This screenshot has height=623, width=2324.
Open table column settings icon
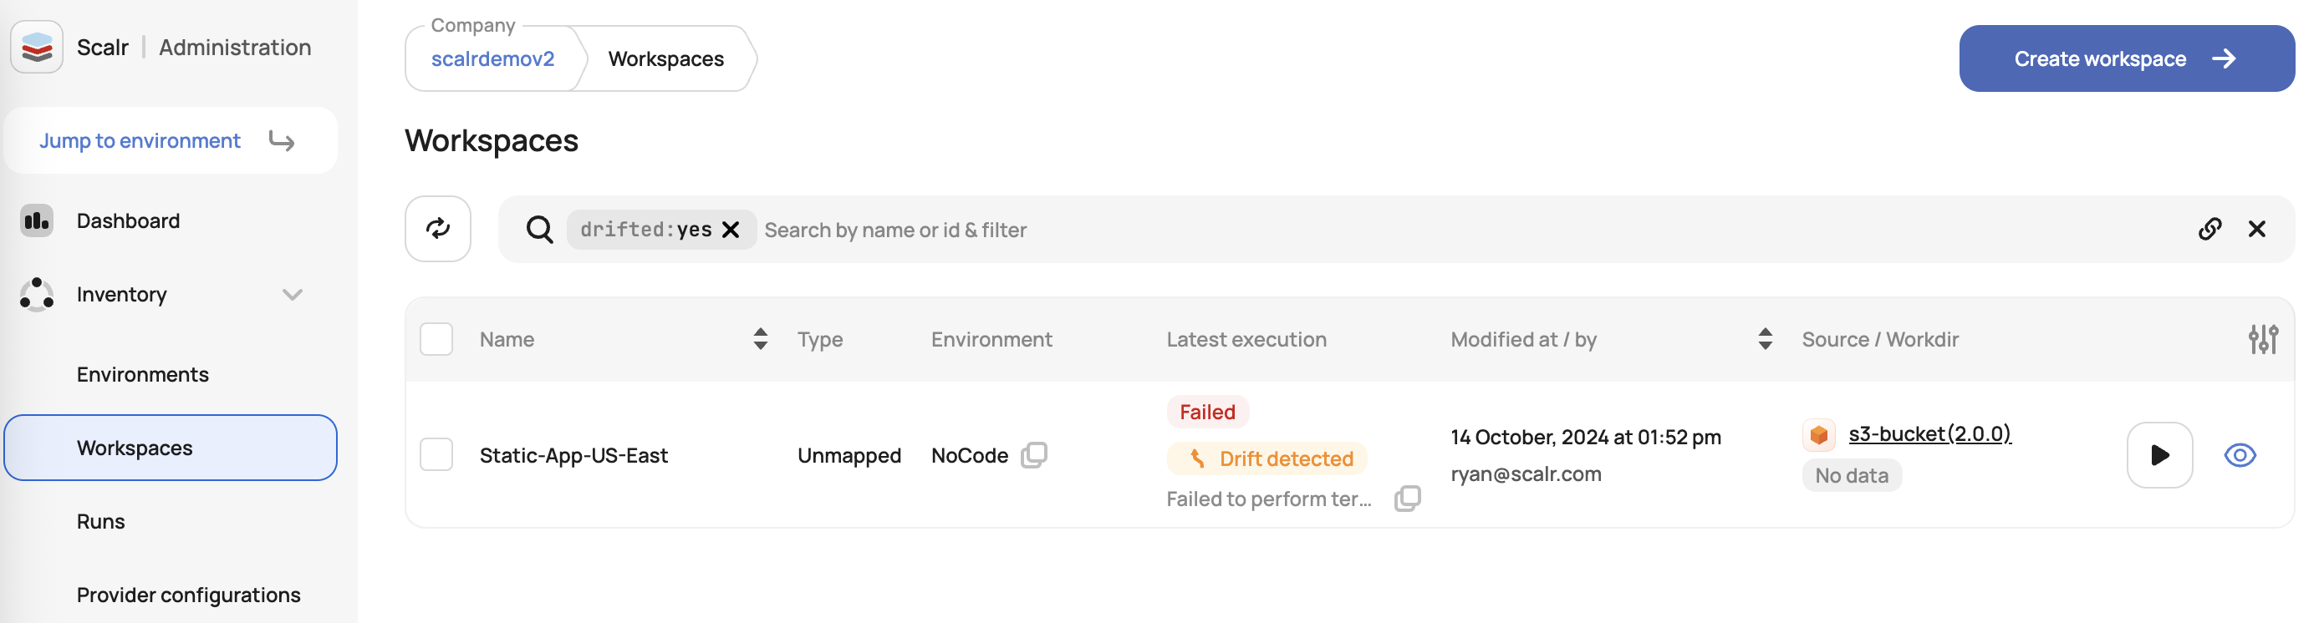2263,339
